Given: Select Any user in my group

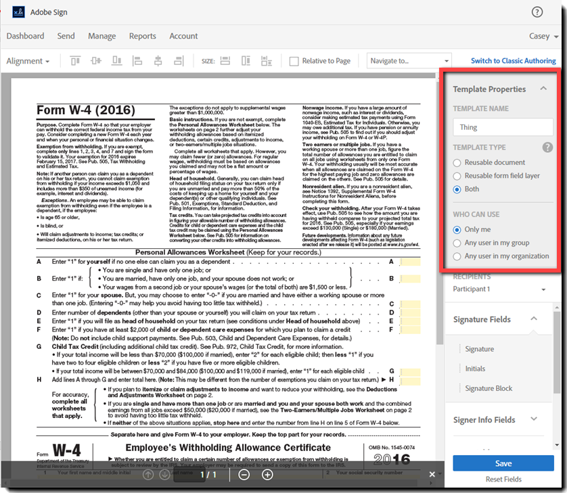Looking at the screenshot, I should [458, 243].
